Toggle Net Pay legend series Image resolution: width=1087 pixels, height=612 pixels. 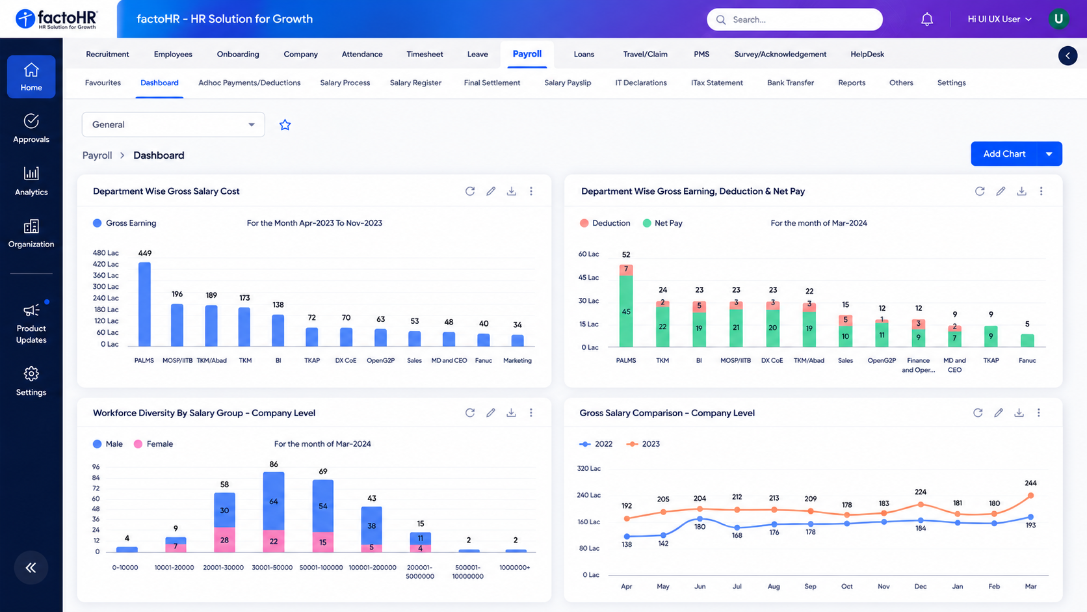(x=662, y=223)
